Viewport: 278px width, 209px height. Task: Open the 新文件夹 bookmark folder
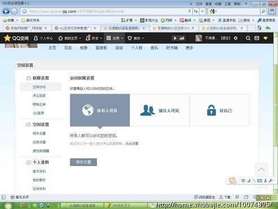30,20
